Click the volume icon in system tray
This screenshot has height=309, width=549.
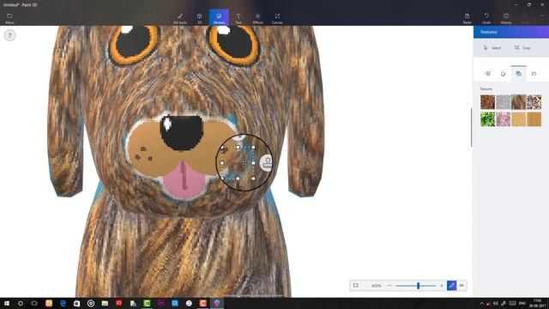coord(496,303)
